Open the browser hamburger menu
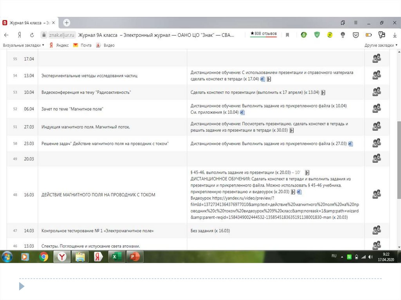 pyautogui.click(x=356, y=23)
